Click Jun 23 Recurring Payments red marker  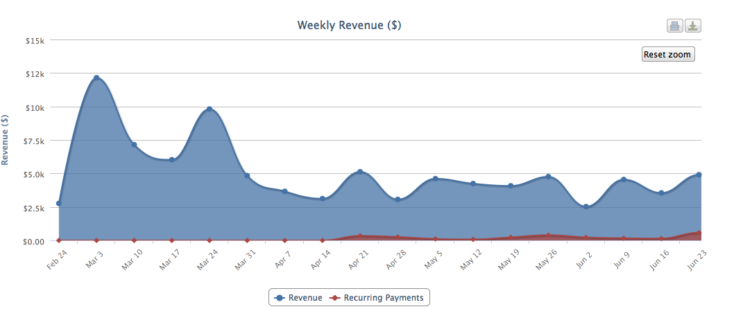coord(699,233)
